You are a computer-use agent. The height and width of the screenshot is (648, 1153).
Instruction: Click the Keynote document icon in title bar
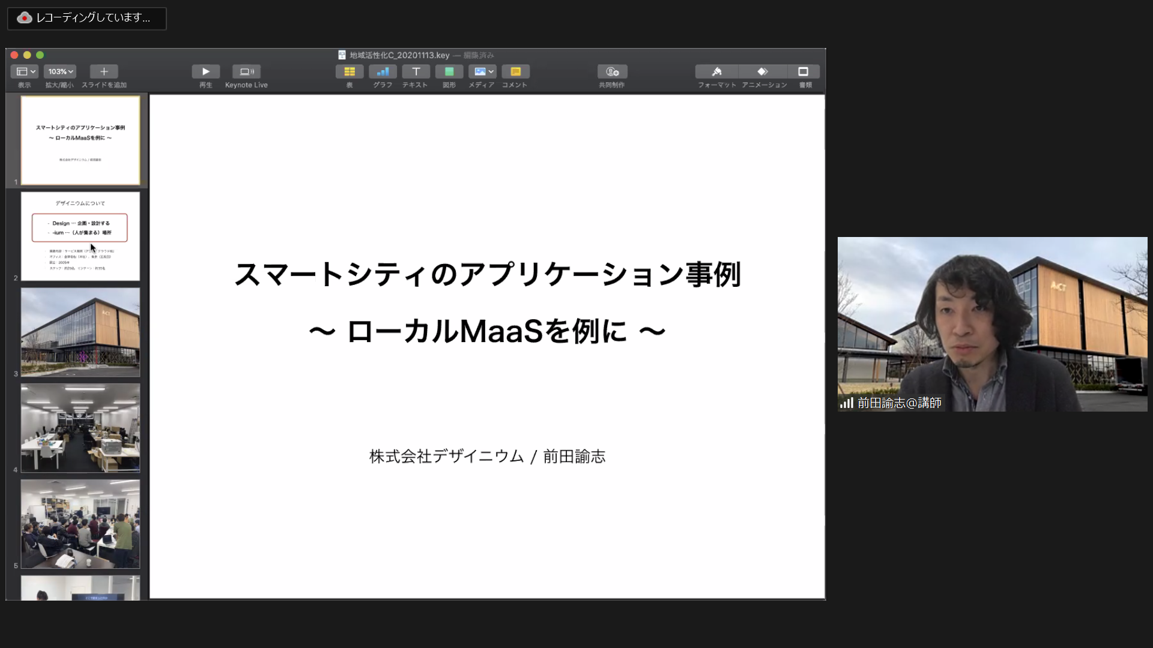pos(342,55)
